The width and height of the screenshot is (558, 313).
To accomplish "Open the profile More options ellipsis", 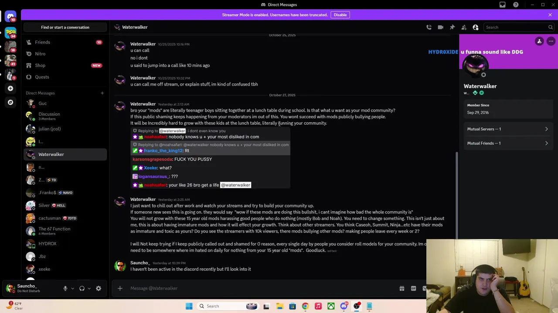I will [551, 41].
